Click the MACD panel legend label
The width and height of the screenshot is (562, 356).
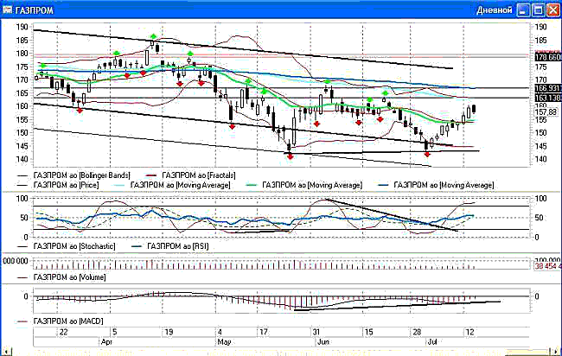pos(64,321)
